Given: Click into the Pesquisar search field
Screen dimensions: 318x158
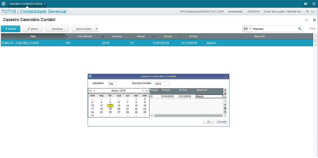Looking at the screenshot, I should [x=275, y=29].
